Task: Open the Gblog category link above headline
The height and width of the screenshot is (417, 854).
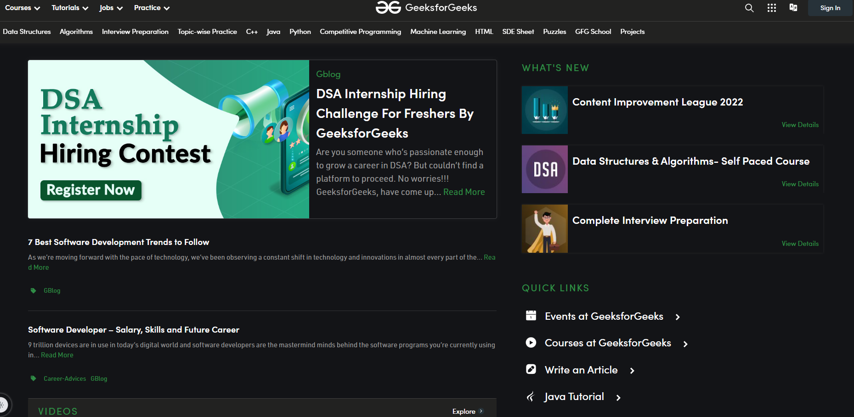Action: 328,74
